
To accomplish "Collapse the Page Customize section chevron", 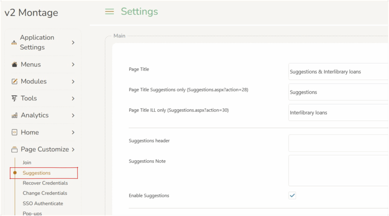I will point(73,149).
